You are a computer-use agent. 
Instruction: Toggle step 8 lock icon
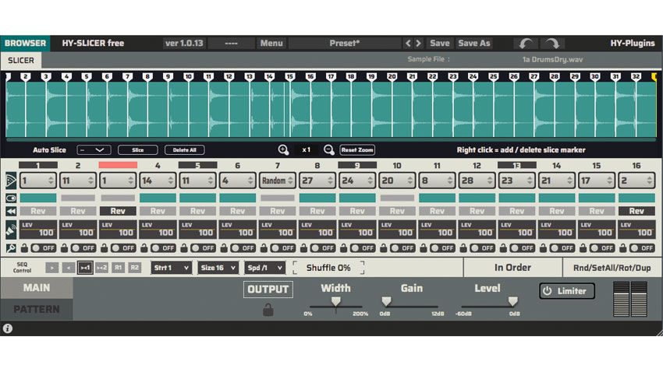coord(303,248)
